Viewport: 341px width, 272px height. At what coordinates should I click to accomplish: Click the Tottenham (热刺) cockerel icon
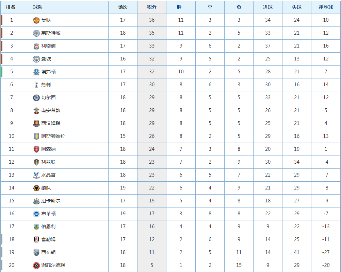coord(36,85)
